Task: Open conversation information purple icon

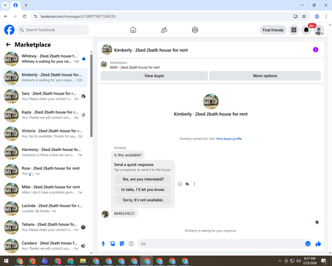Action: (315, 50)
